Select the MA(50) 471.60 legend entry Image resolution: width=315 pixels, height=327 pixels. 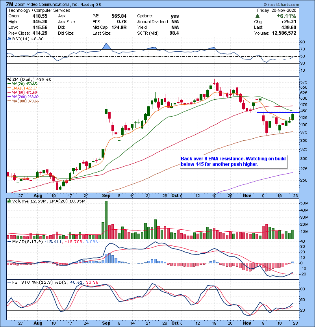pyautogui.click(x=22, y=92)
